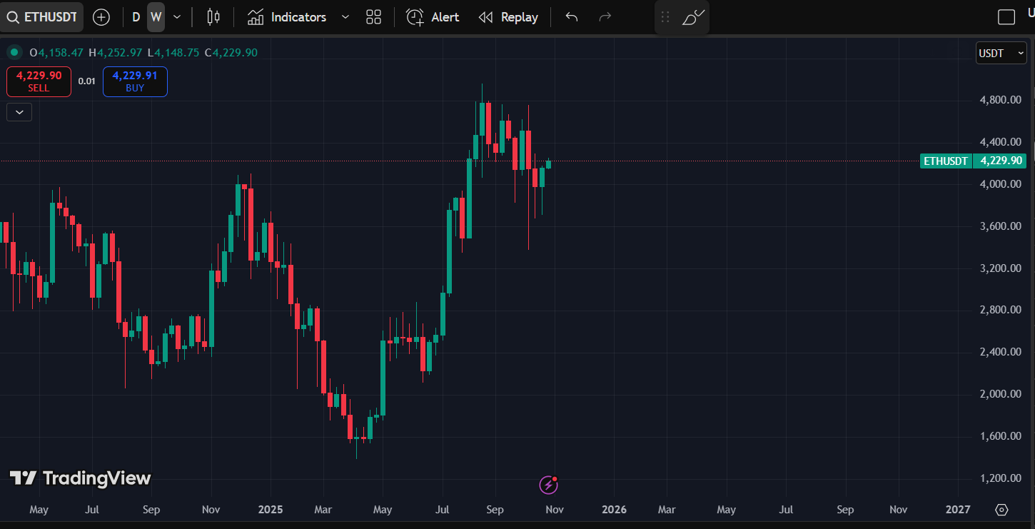1035x529 pixels.
Task: Open chart settings gear at the axis corner
Action: pos(1001,510)
